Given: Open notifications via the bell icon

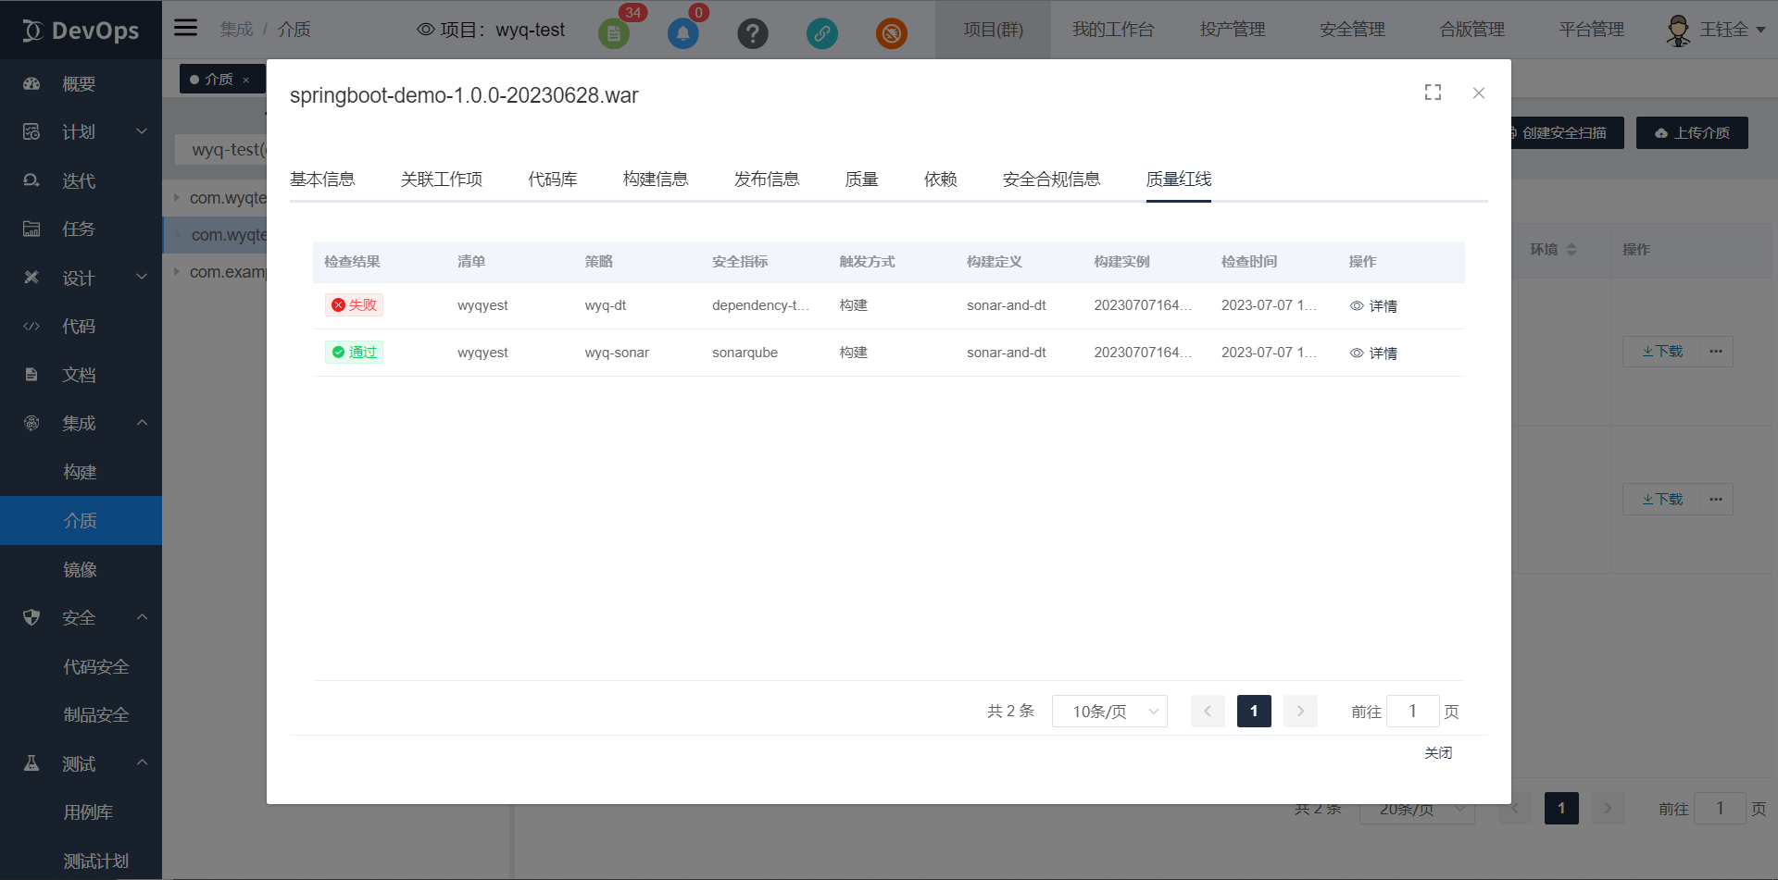Looking at the screenshot, I should pos(683,33).
